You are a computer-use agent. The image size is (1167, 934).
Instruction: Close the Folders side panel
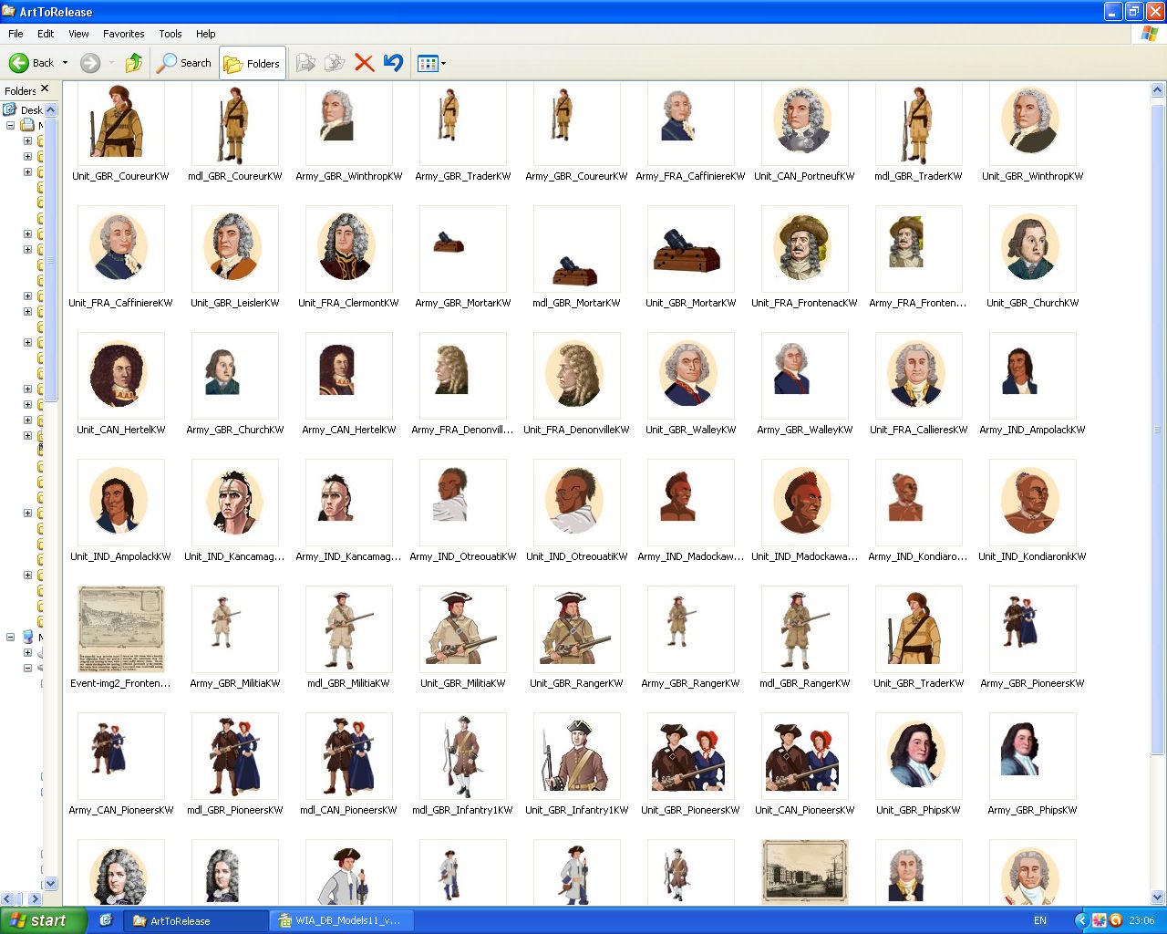tap(45, 88)
